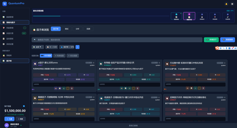This screenshot has height=128, width=237.
Task: Click the quant workflow progress bar
Action: (101, 16)
